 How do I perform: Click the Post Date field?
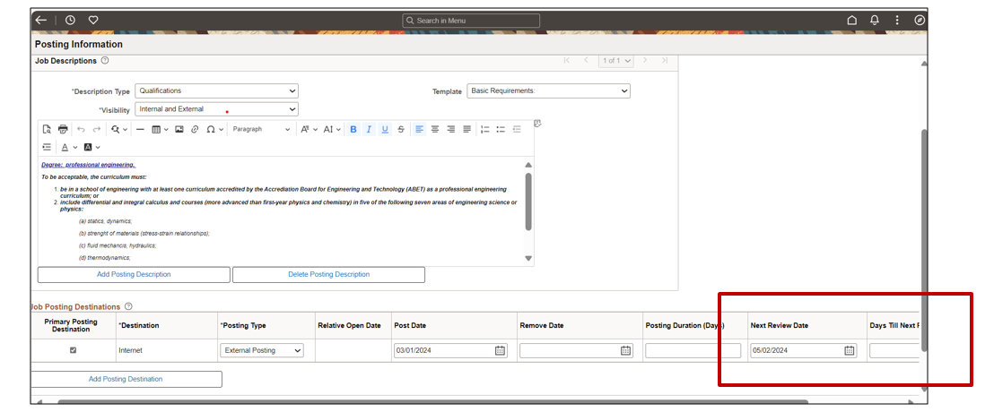coord(450,350)
